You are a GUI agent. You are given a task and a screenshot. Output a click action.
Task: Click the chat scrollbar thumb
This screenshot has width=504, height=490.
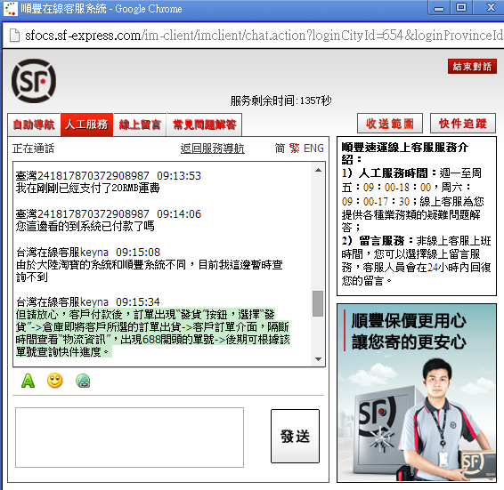(x=318, y=303)
